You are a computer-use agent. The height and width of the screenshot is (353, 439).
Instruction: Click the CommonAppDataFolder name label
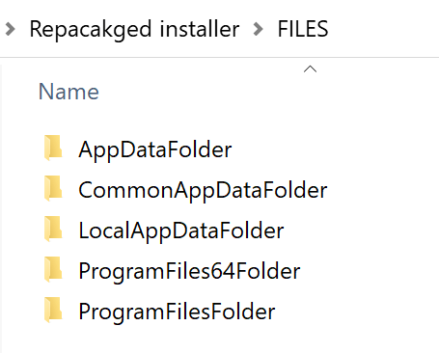click(203, 190)
